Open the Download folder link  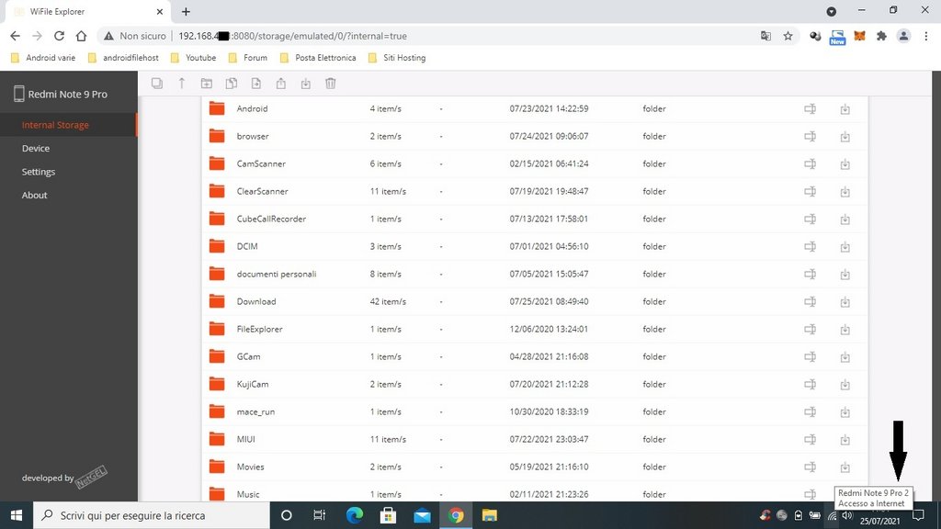[x=256, y=301]
